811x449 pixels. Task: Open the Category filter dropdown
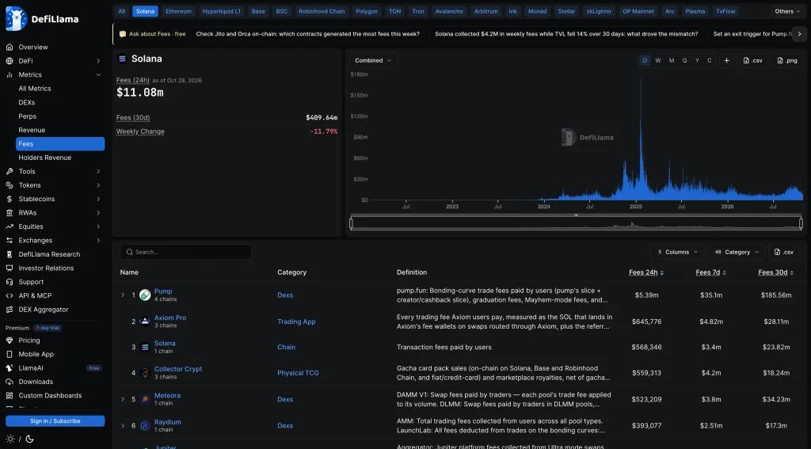coord(737,252)
